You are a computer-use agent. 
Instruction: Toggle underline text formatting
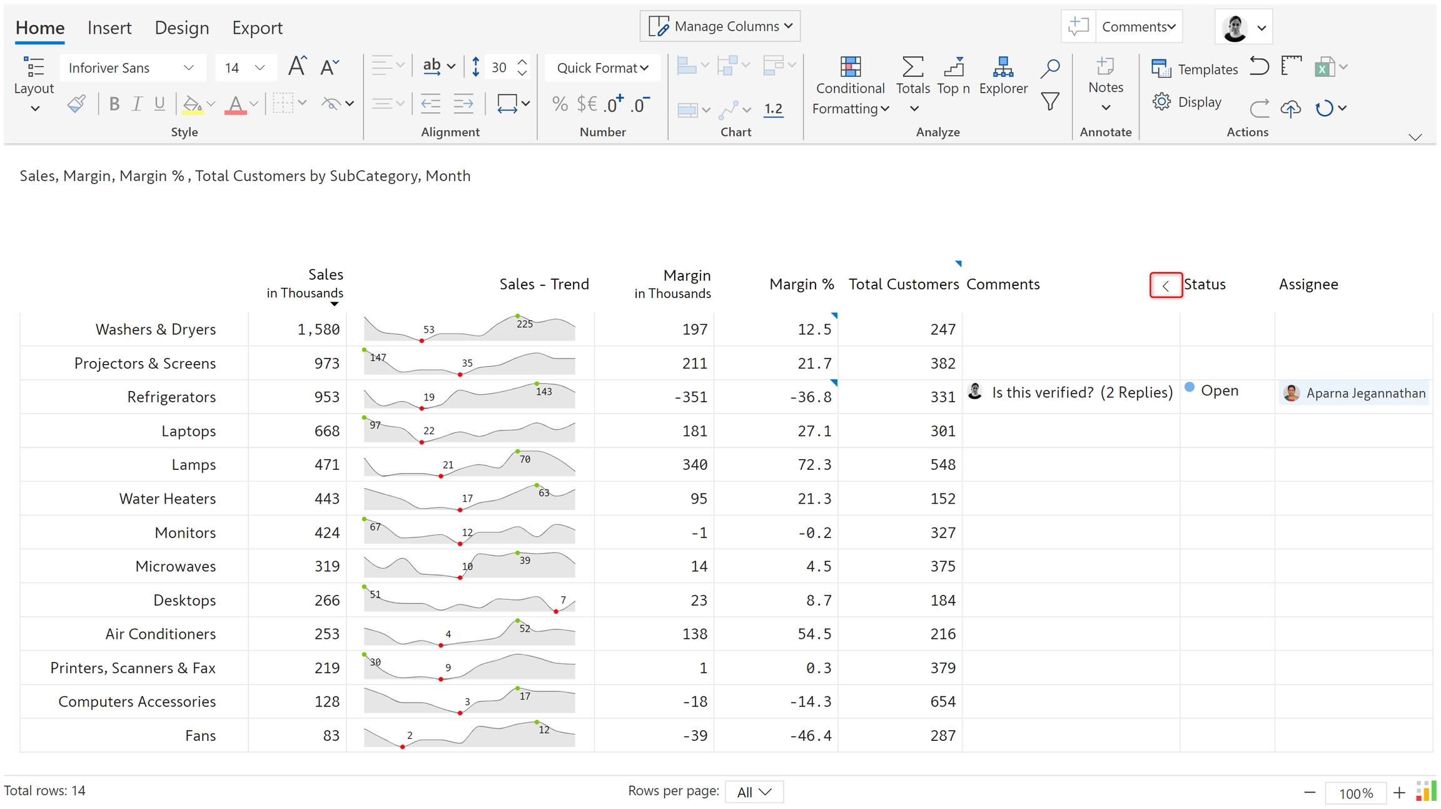(159, 104)
